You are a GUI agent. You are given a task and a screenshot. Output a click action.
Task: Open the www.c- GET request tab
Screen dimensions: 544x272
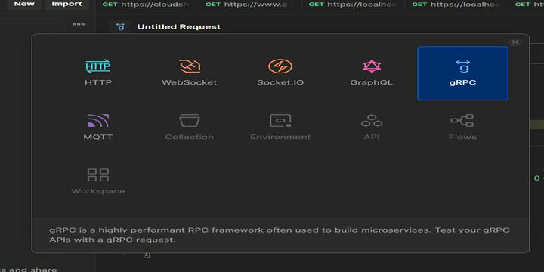tap(250, 5)
